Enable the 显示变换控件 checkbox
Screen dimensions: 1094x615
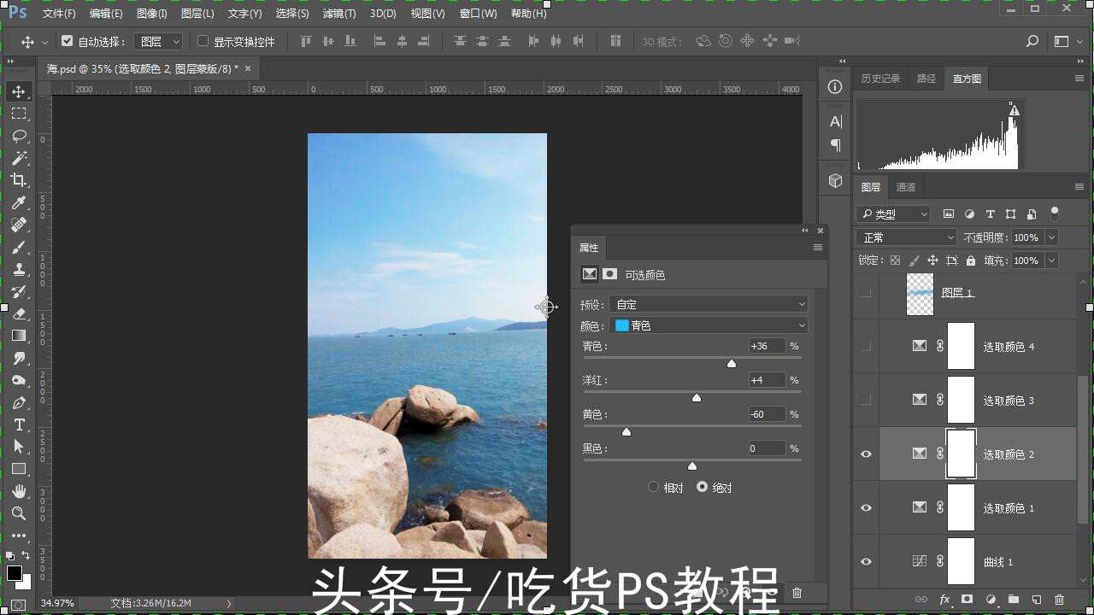pyautogui.click(x=203, y=40)
